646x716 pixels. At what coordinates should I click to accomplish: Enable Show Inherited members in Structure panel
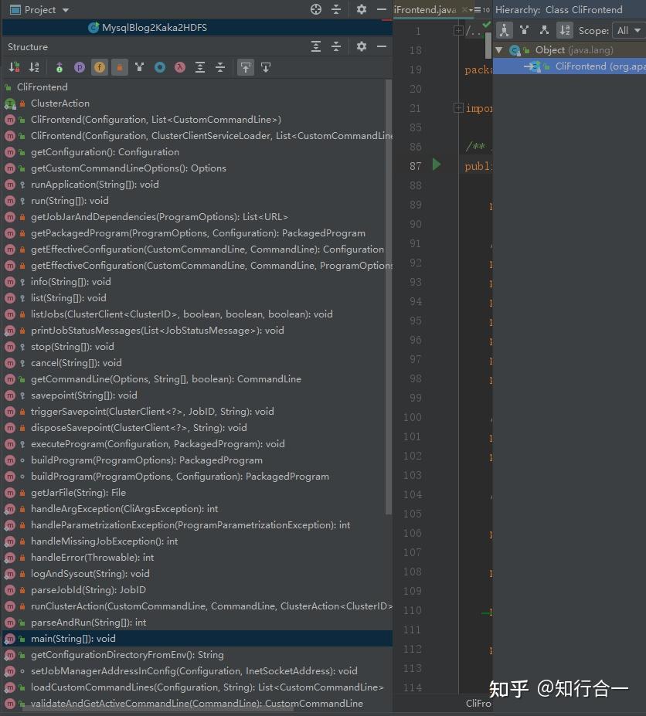60,67
